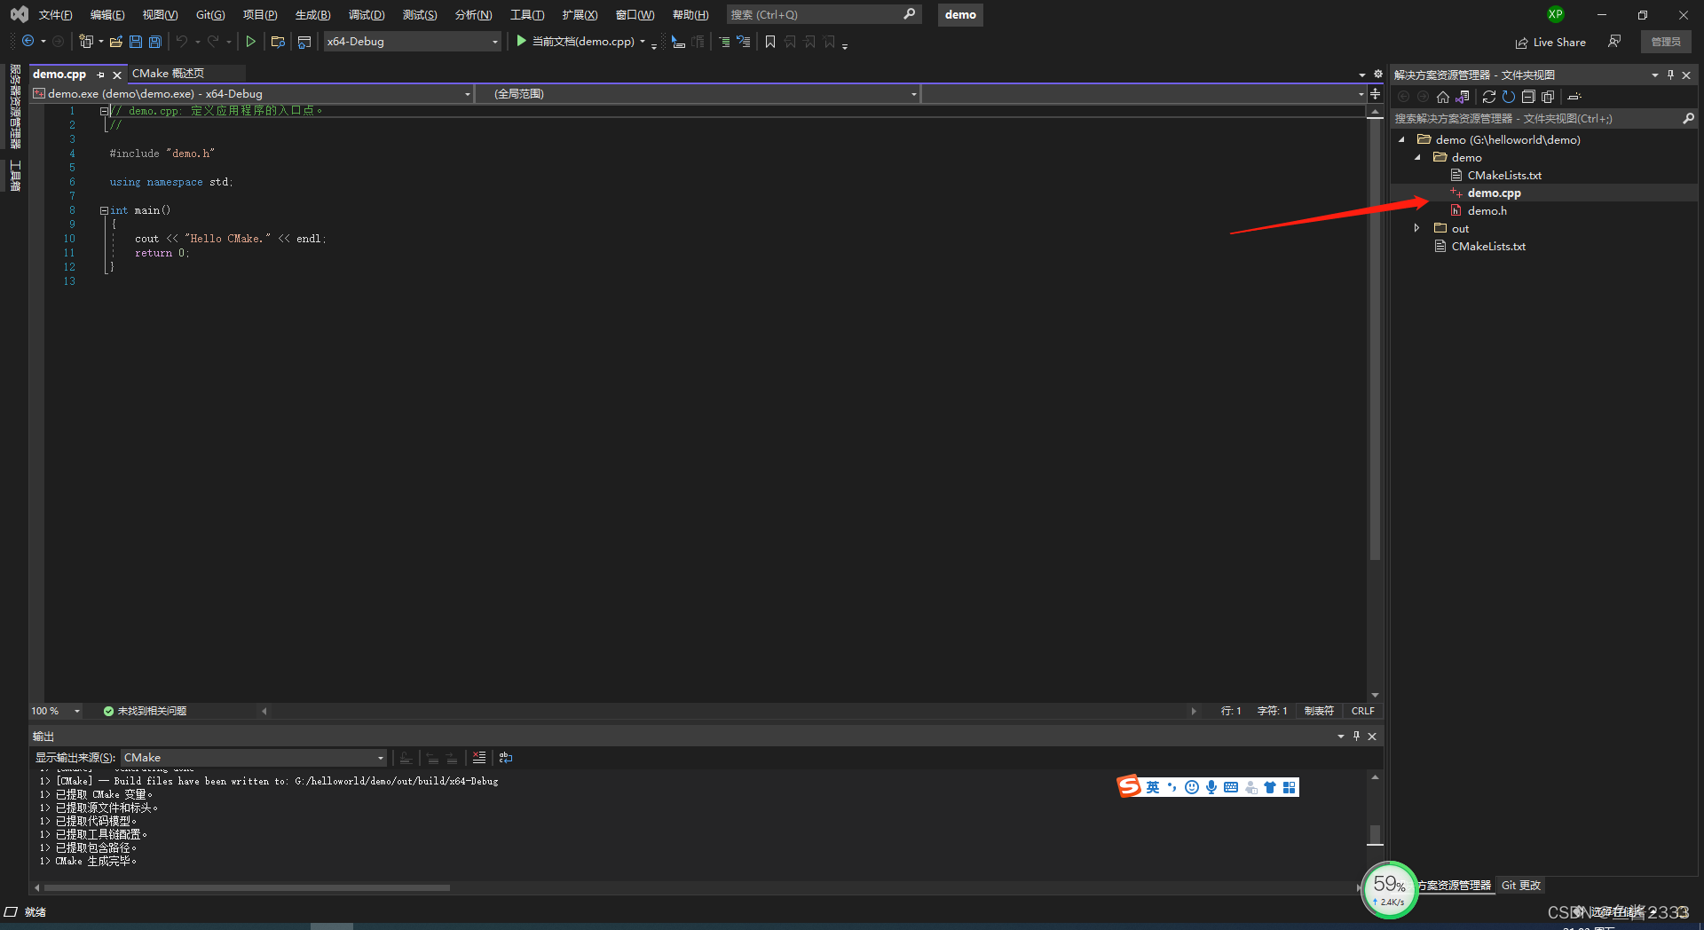Click the open folder search icon
This screenshot has width=1704, height=930.
pyautogui.click(x=278, y=42)
